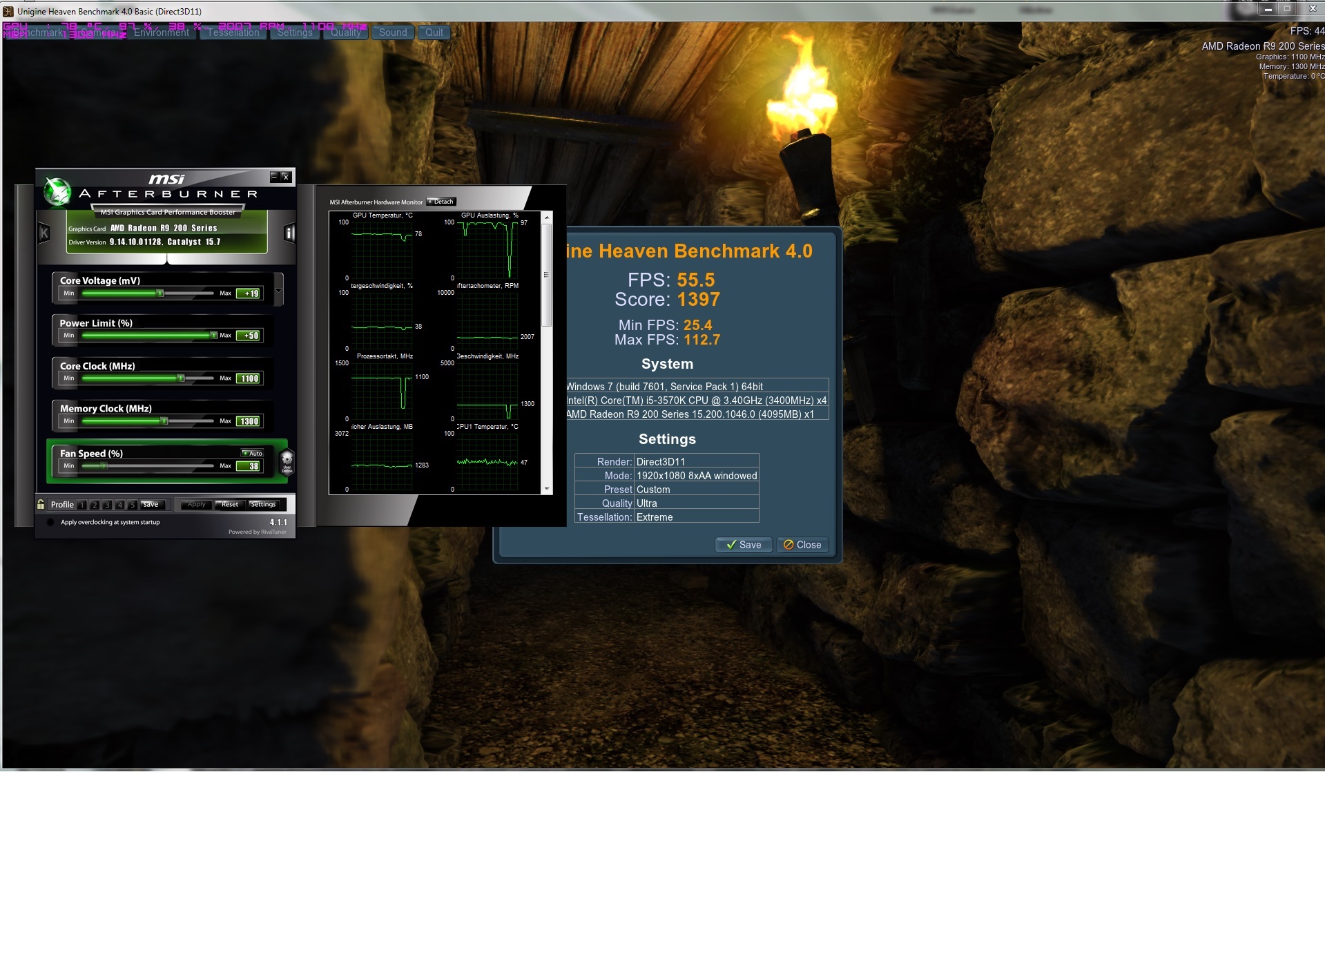The width and height of the screenshot is (1325, 955).
Task: Click Quit in Heaven menu bar
Action: coord(434,32)
